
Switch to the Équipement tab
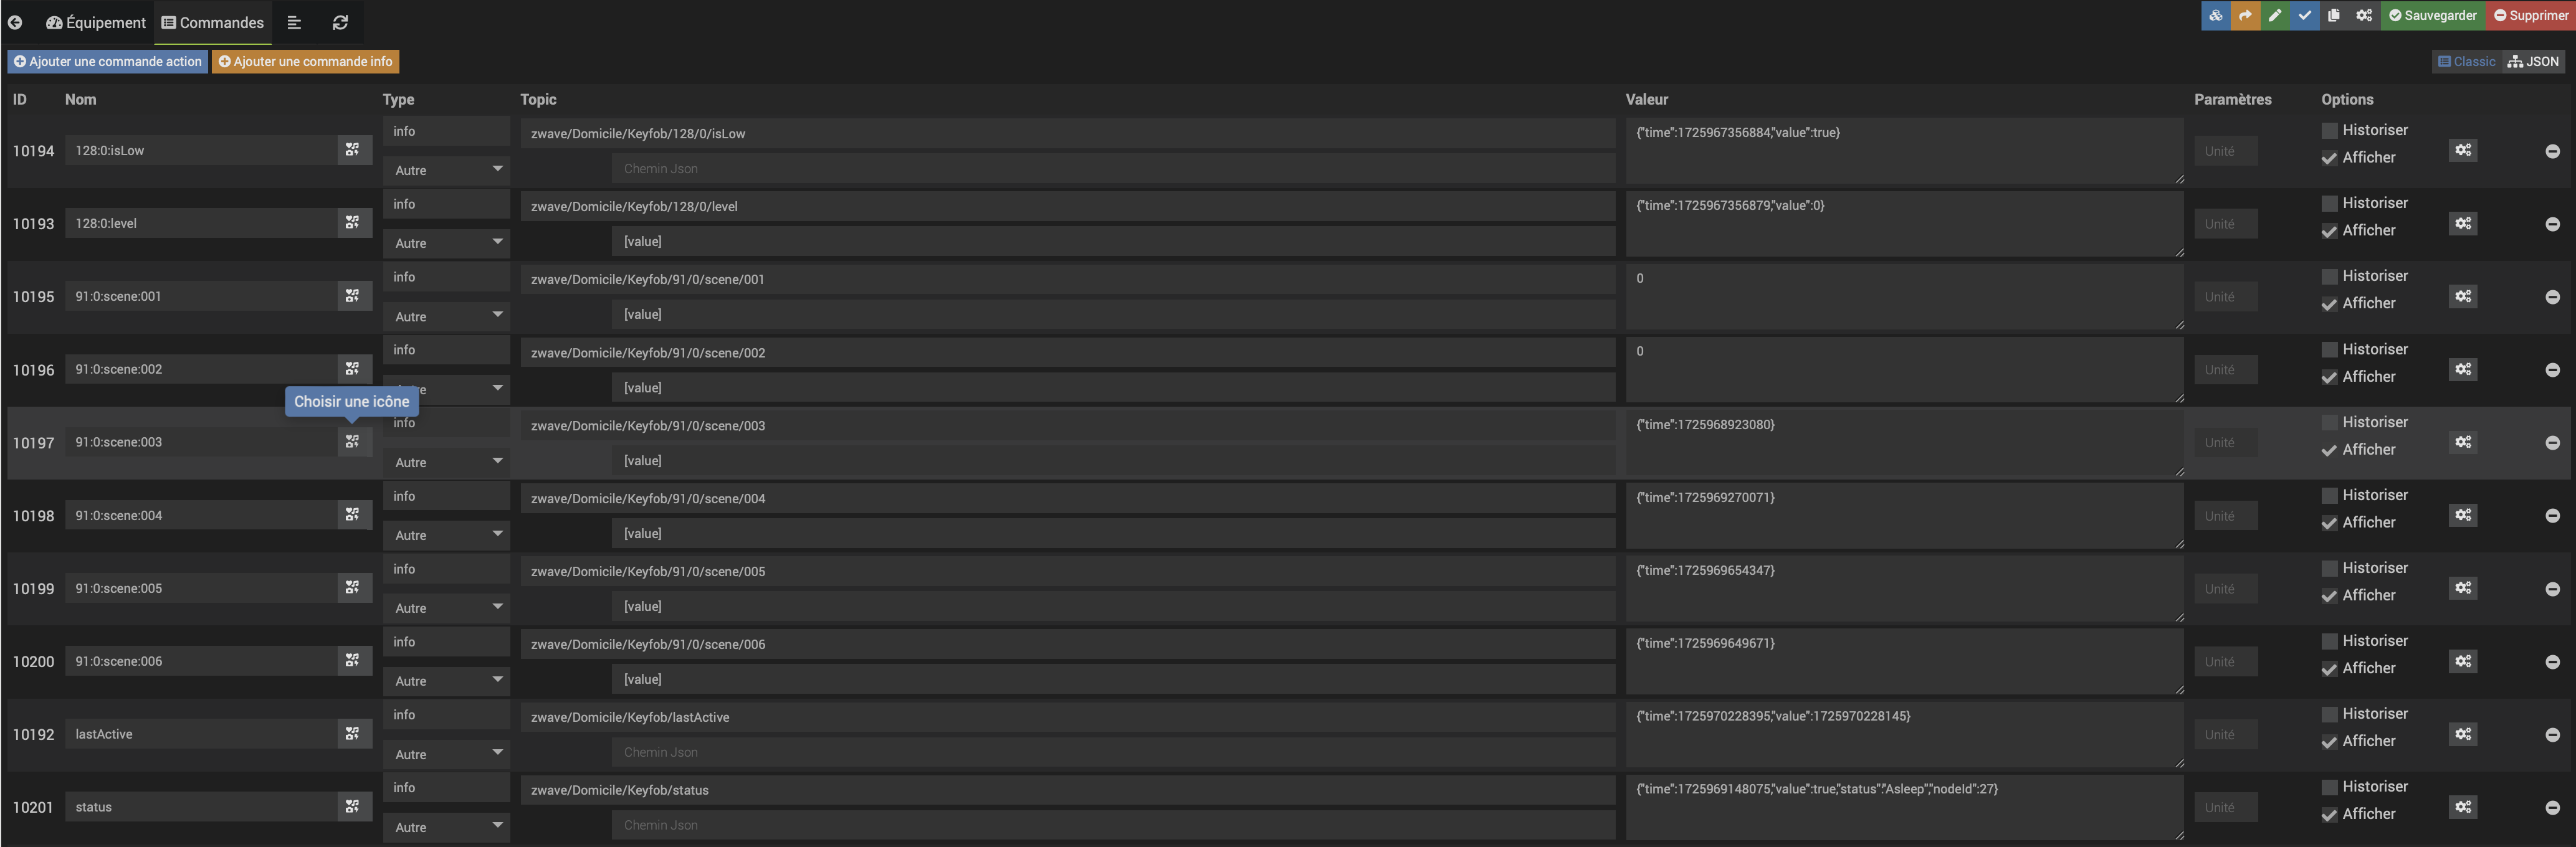coord(97,22)
